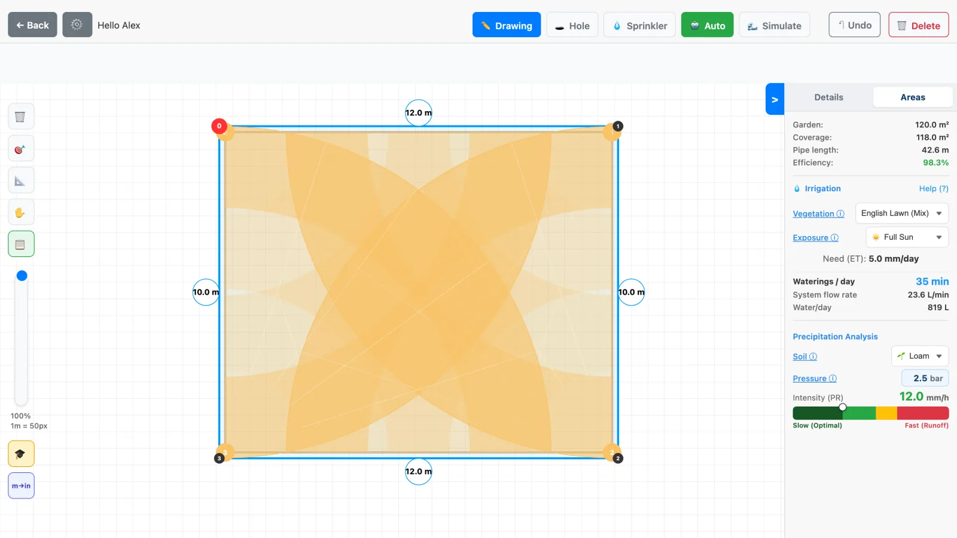Click the 23.6 L/min flow rate value
The width and height of the screenshot is (957, 538).
(x=928, y=295)
